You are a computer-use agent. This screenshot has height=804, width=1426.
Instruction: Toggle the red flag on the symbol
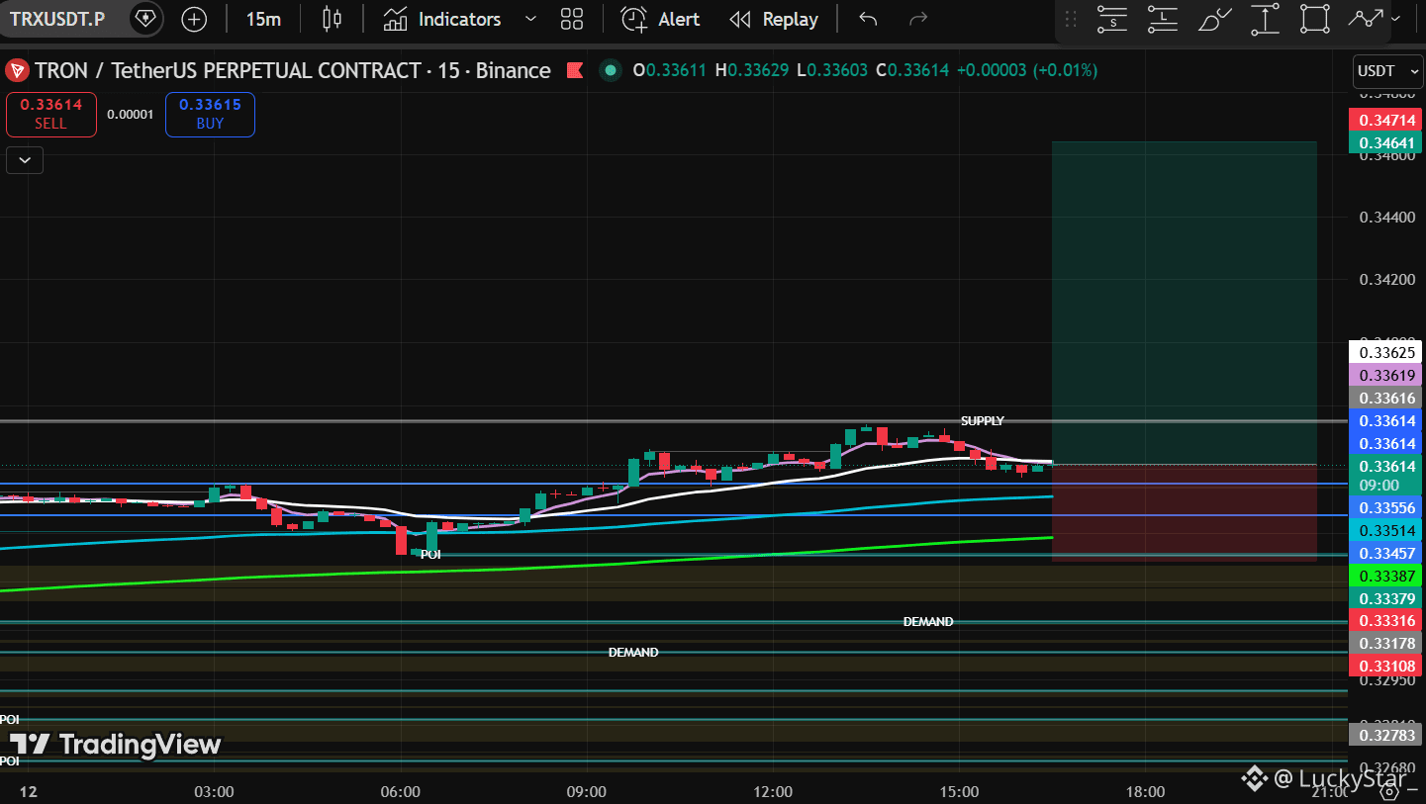point(573,70)
